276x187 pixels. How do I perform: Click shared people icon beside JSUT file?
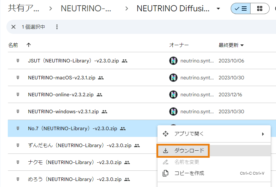pyautogui.click(x=125, y=61)
